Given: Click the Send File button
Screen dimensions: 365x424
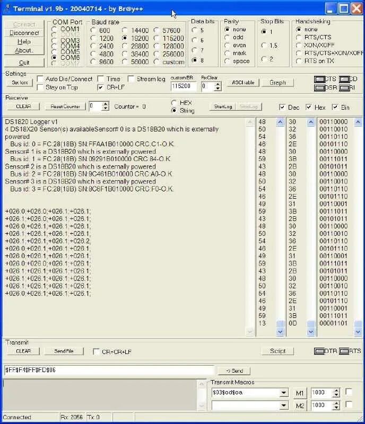Looking at the screenshot, I should pos(64,351).
